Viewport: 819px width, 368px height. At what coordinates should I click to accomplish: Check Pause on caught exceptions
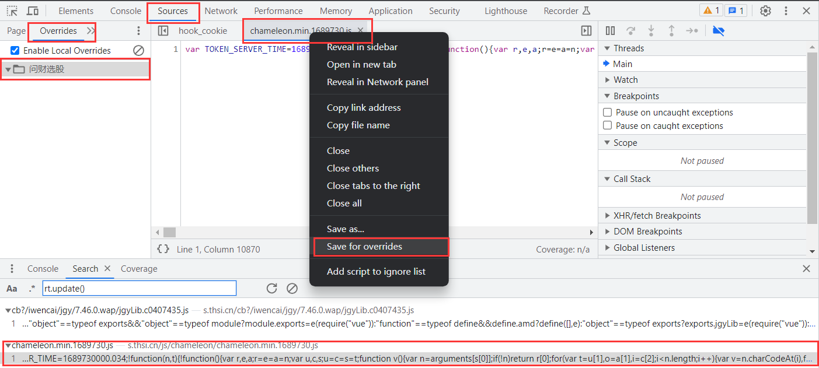pyautogui.click(x=608, y=125)
